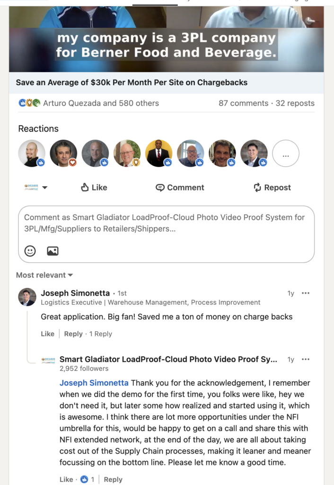The width and height of the screenshot is (334, 485).
Task: Open the reaction selector dropdown arrow
Action: click(45, 188)
